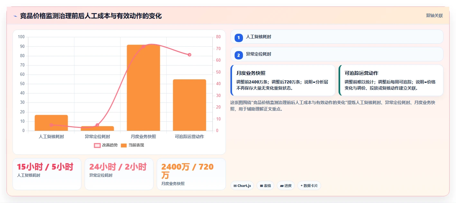Click the trend line point on 人工复核耗时 bar
This screenshot has width=456, height=203.
[51, 125]
